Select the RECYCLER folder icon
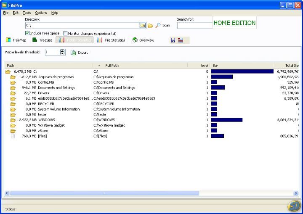Screen dimensions: 303x214 [x=13, y=104]
